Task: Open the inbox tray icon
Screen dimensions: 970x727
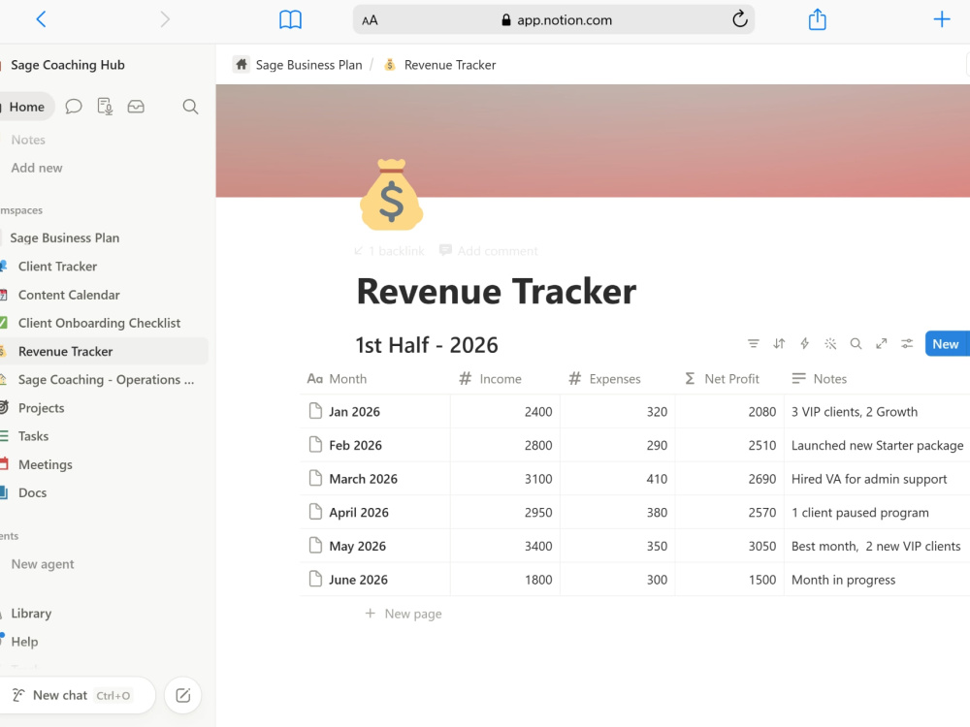Action: 136,107
